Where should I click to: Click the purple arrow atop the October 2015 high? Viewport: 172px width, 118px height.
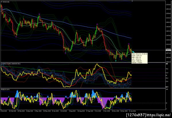[97, 24]
